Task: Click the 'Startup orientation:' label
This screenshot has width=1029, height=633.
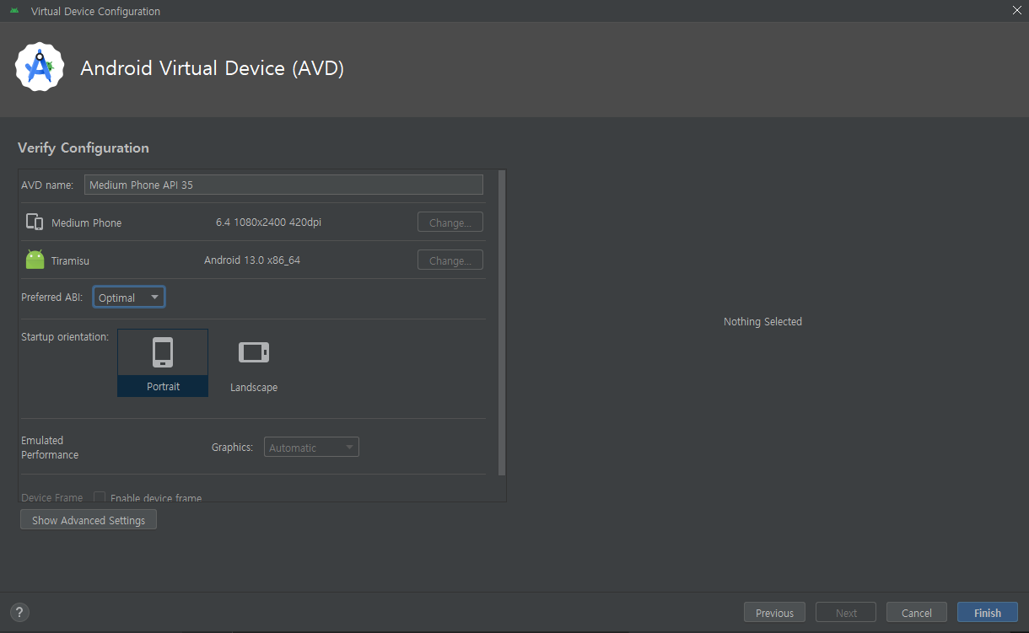Action: pos(65,337)
